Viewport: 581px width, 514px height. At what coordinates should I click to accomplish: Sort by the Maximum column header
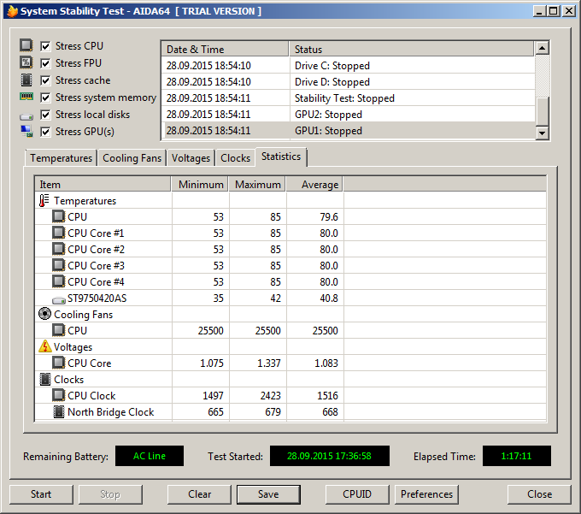(257, 185)
